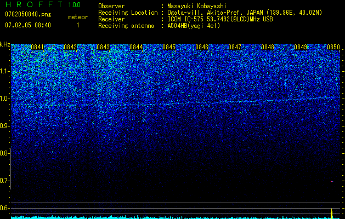Click the HROFFT 1.00 title text
Viewport: 345px width, 219px height.
43,4
